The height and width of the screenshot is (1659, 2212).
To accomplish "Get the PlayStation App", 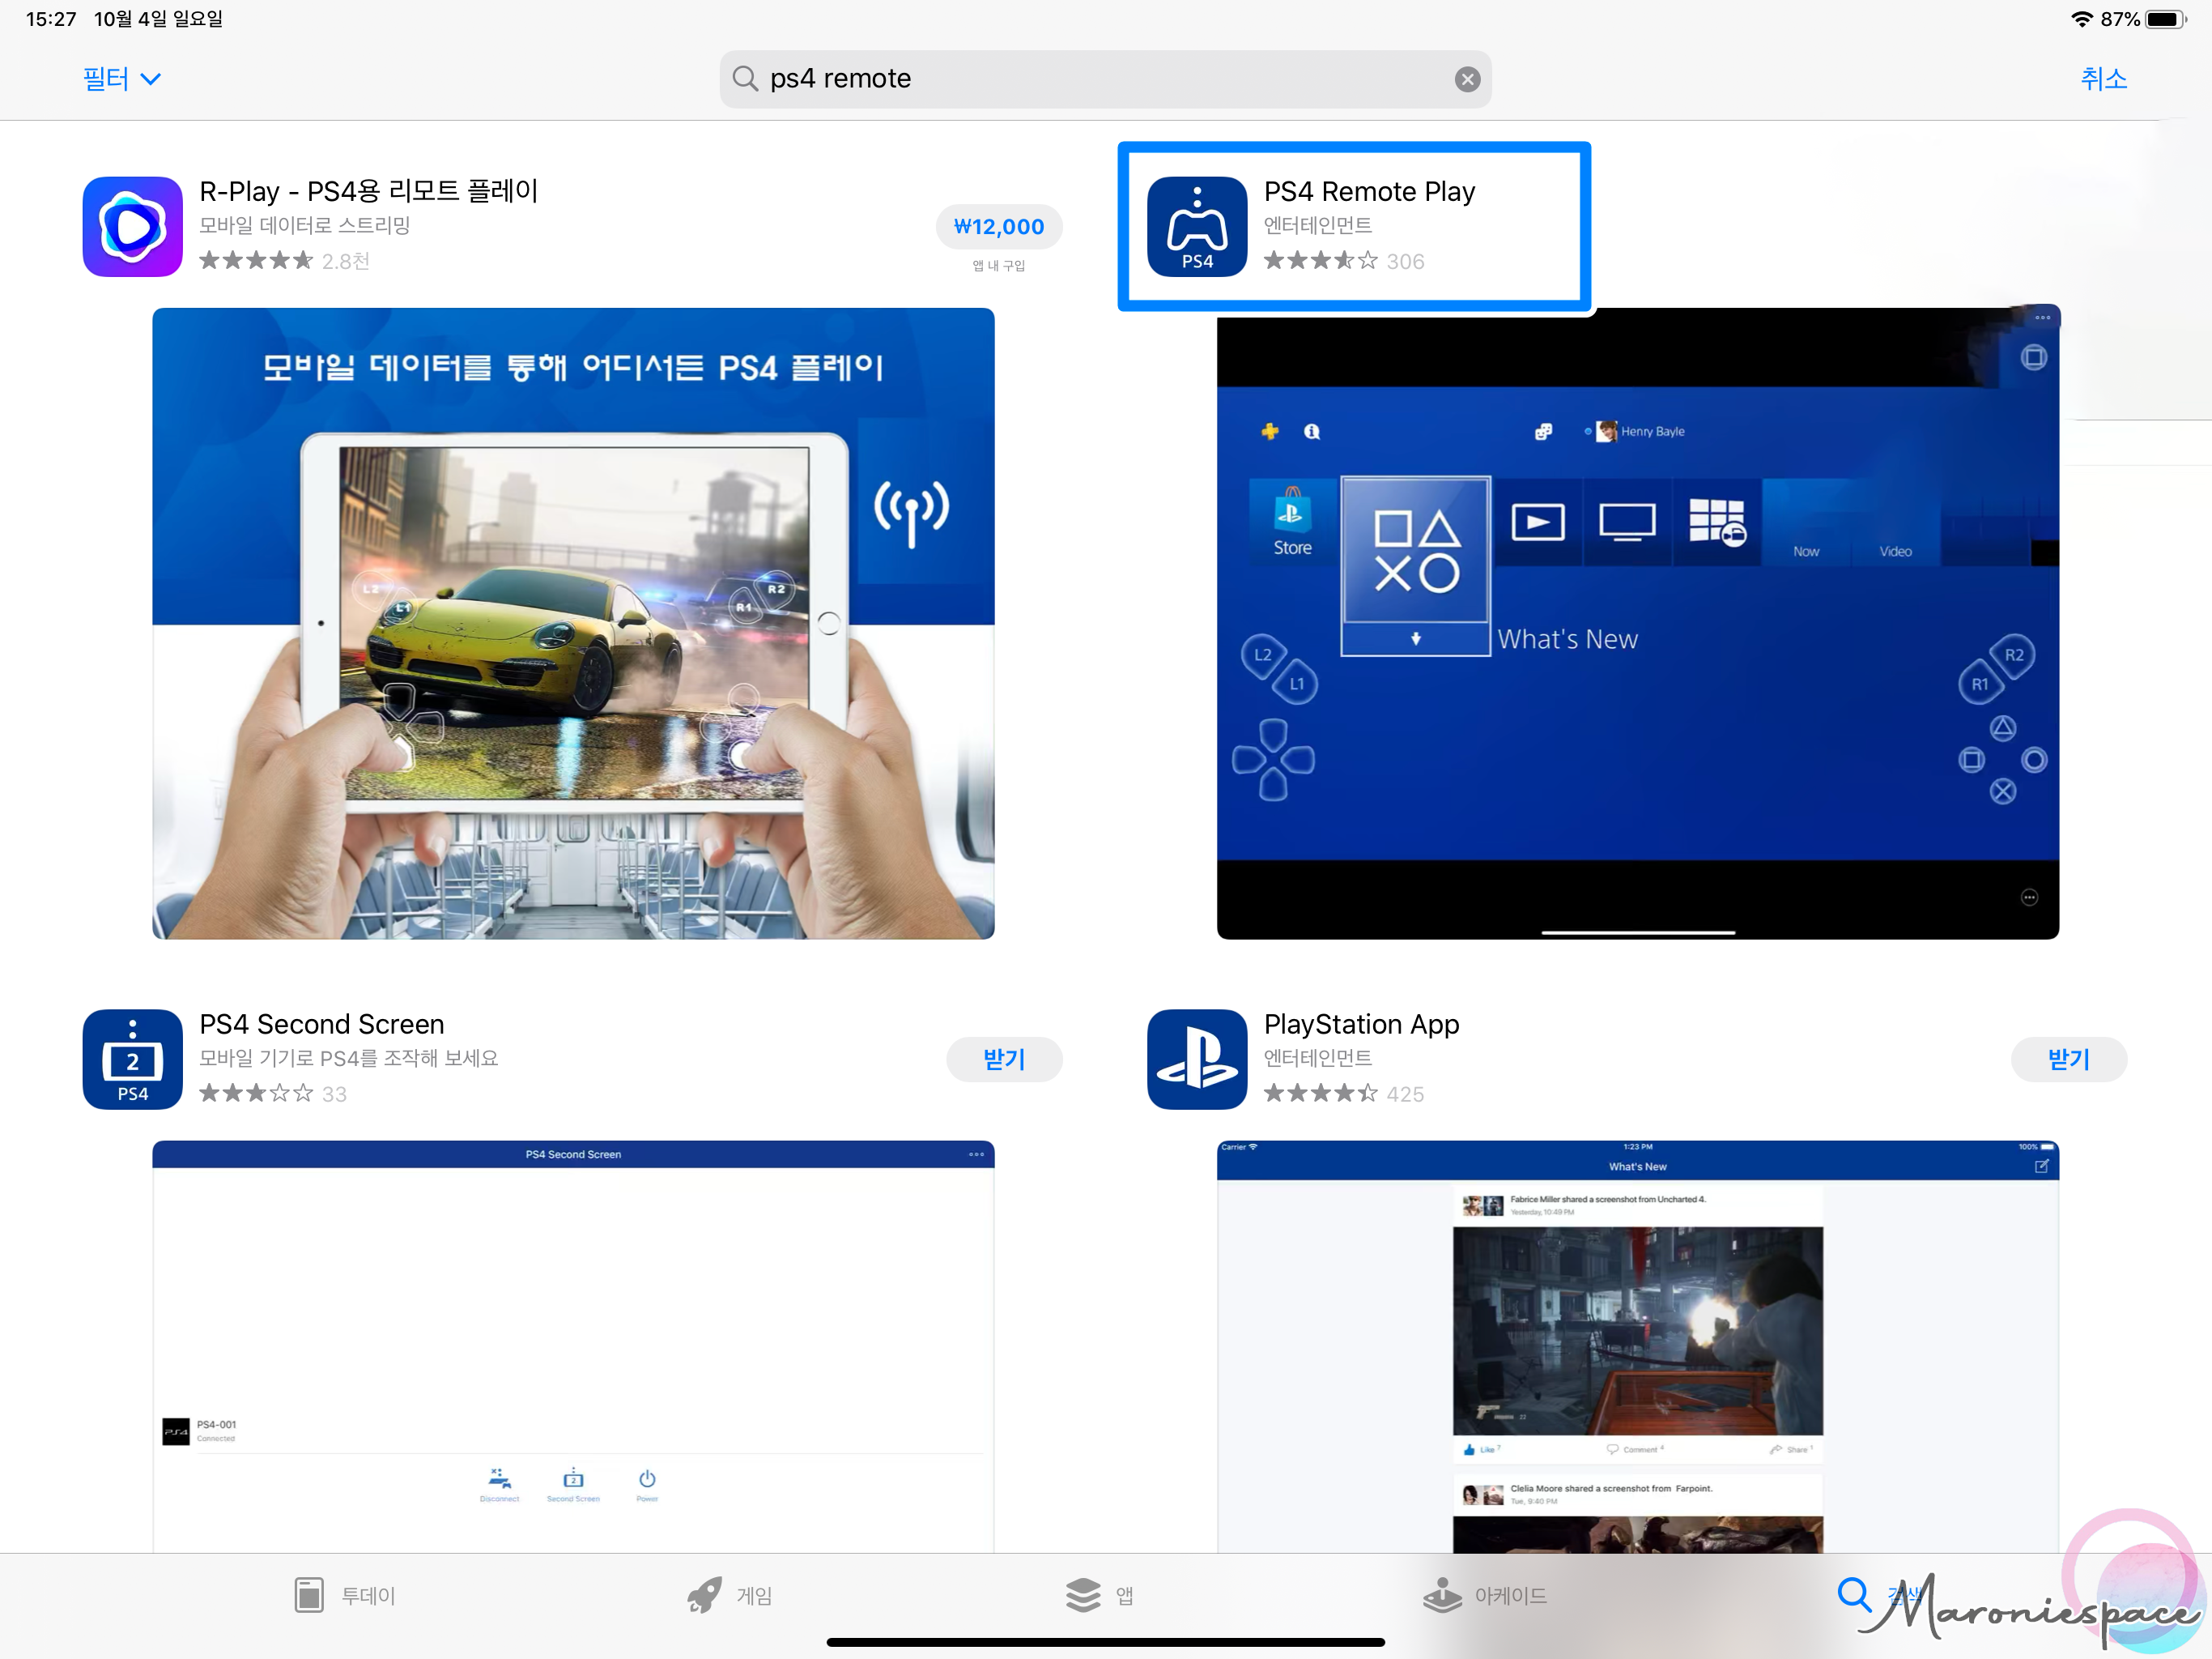I will pos(2067,1059).
